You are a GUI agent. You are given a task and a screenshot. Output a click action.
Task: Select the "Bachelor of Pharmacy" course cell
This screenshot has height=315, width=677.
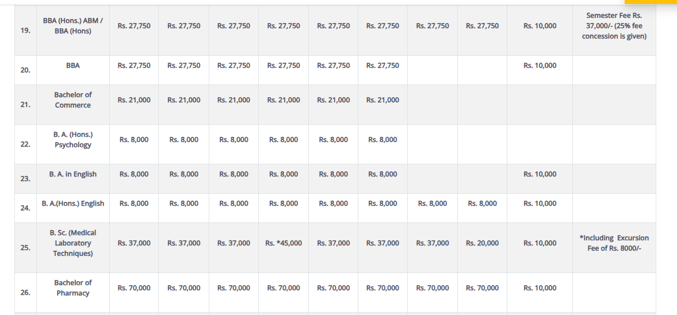(x=73, y=288)
